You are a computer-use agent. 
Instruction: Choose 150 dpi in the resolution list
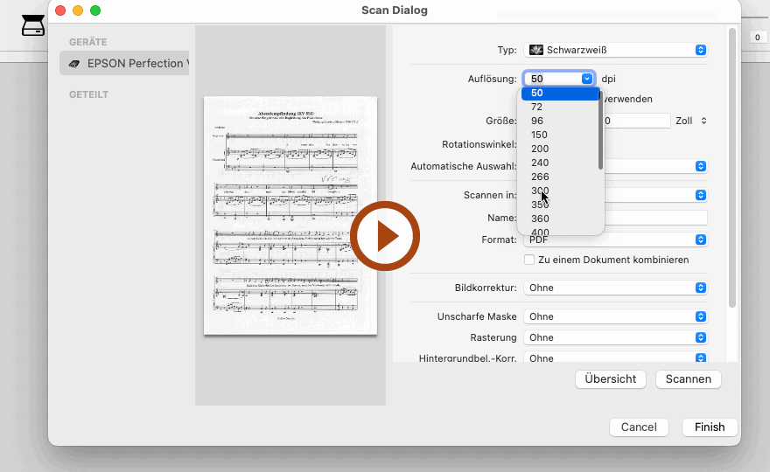(560, 135)
